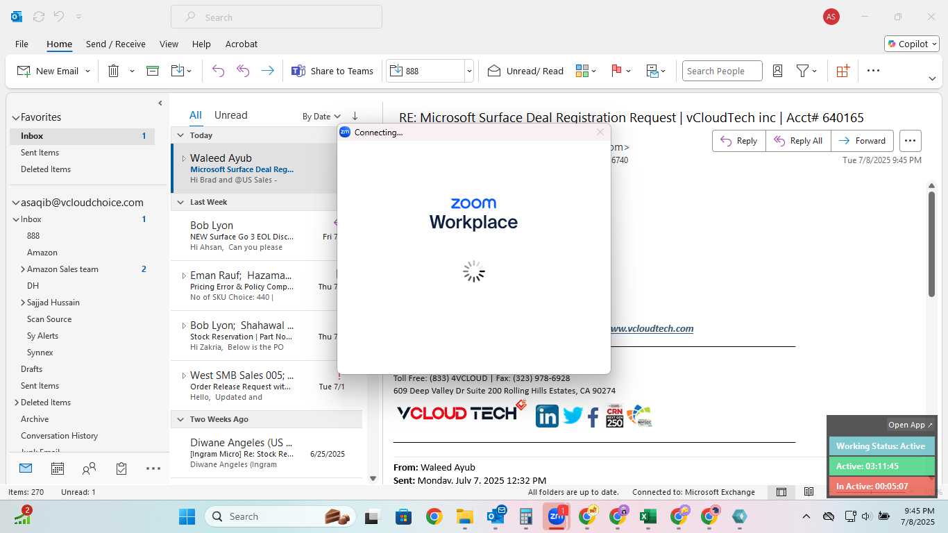Collapse the asaqib@vcloudchoice.com account tree
The image size is (948, 533).
point(15,203)
